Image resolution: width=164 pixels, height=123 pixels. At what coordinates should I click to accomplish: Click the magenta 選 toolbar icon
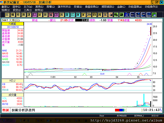tap(34, 15)
